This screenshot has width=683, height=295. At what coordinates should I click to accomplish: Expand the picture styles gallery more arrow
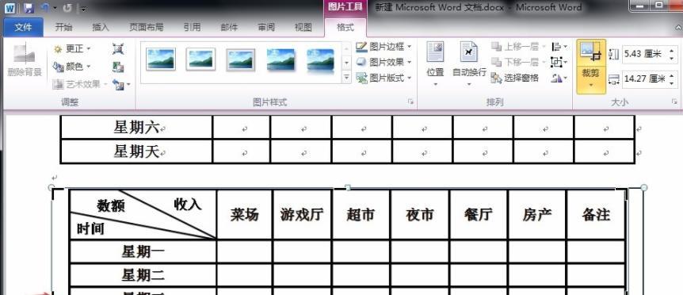click(x=347, y=78)
